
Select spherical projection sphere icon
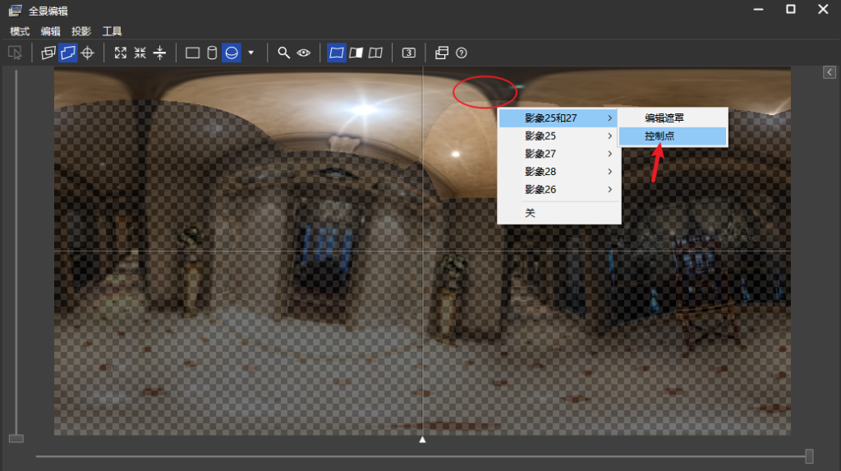(231, 53)
